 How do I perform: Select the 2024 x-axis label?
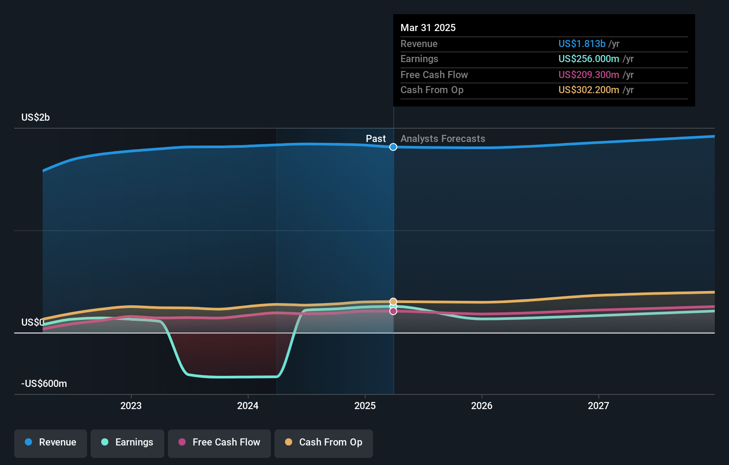pos(248,406)
